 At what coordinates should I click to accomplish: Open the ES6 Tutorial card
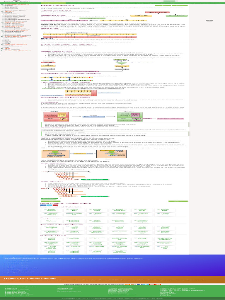[74, 214]
